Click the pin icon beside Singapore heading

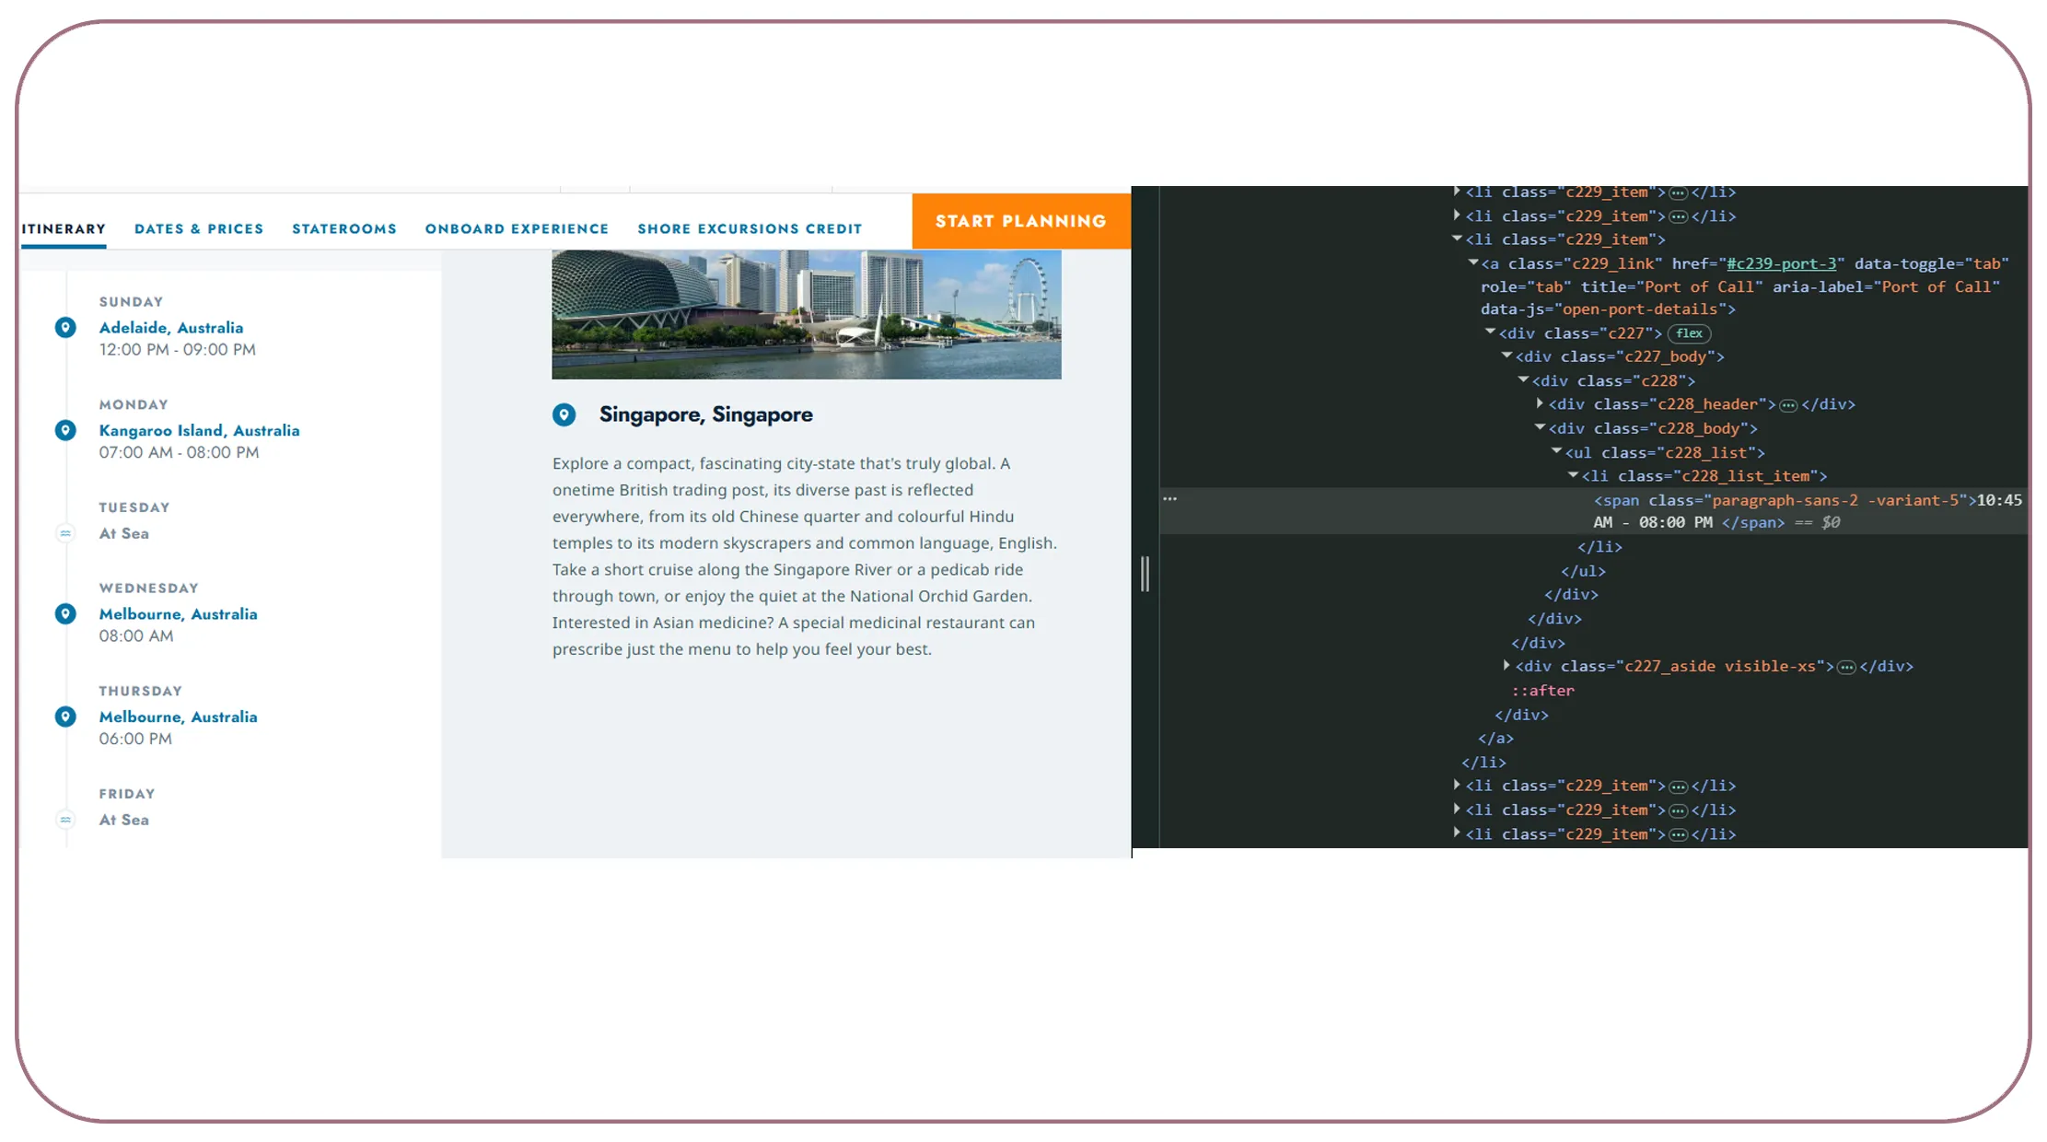pos(564,415)
